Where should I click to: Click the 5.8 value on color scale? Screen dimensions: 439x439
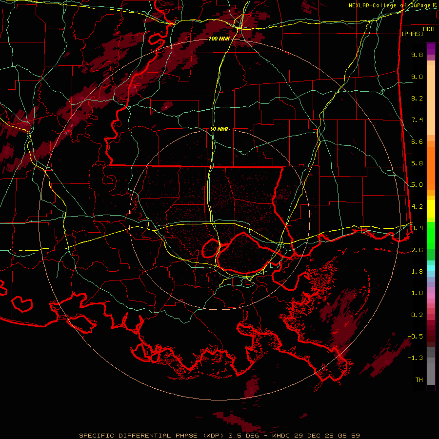point(417,163)
